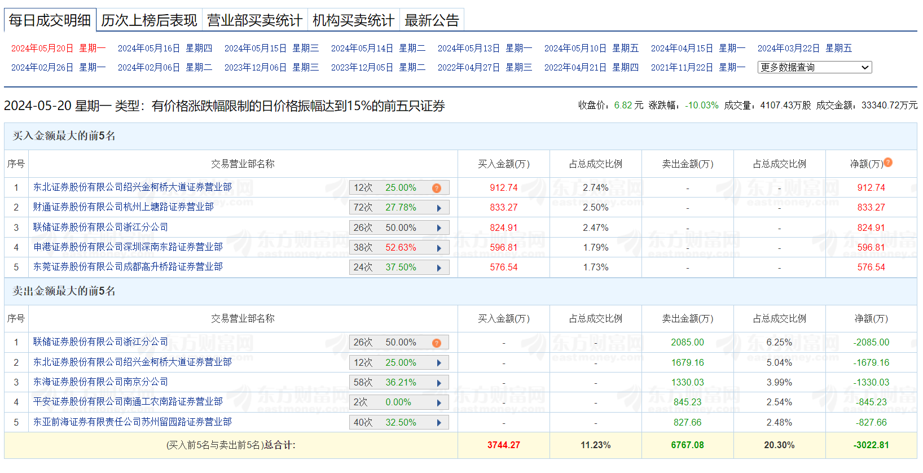The width and height of the screenshot is (923, 473).
Task: Click the 12次 25.00% badge in buy table
Action: click(x=399, y=188)
